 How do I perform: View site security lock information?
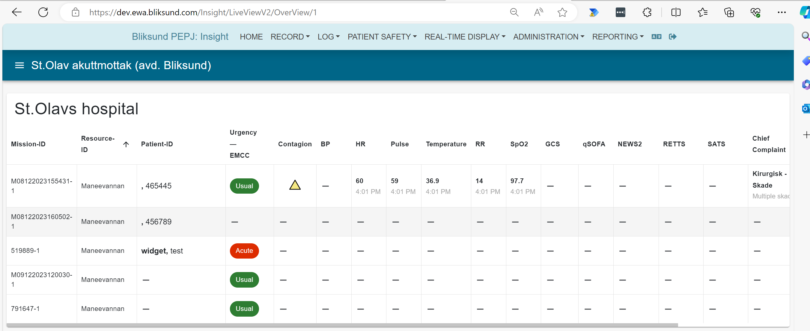click(x=76, y=12)
